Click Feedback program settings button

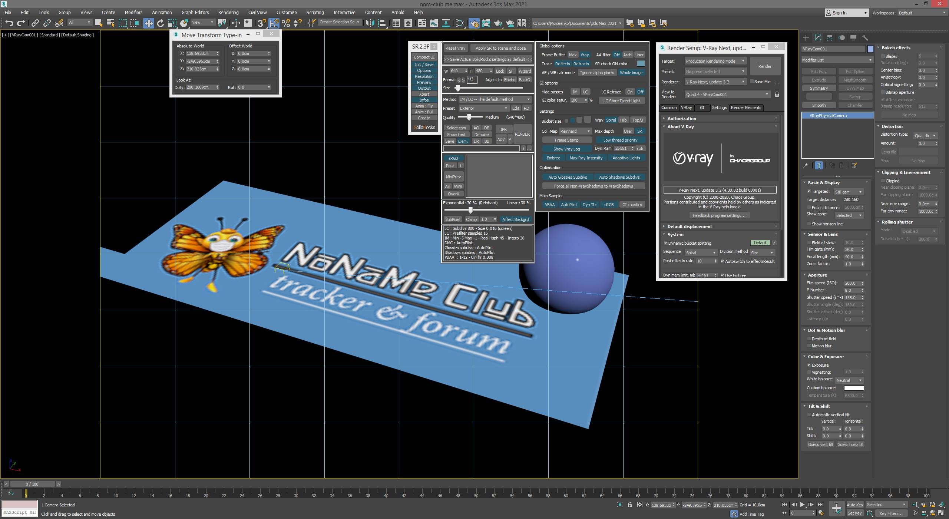click(x=719, y=215)
